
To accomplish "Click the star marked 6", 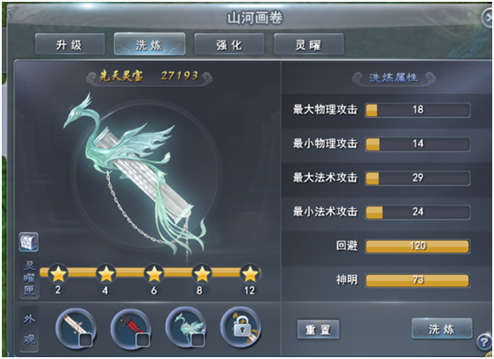I will pyautogui.click(x=154, y=274).
